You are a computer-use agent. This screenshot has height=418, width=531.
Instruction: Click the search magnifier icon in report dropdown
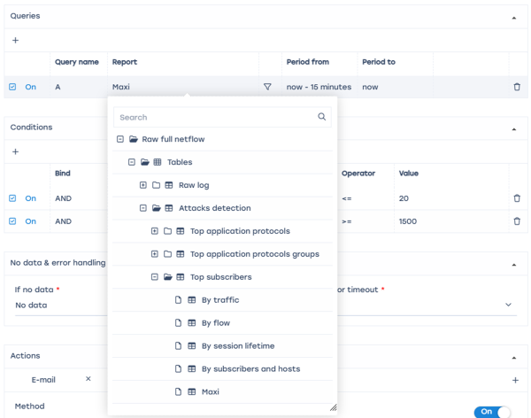tap(321, 117)
